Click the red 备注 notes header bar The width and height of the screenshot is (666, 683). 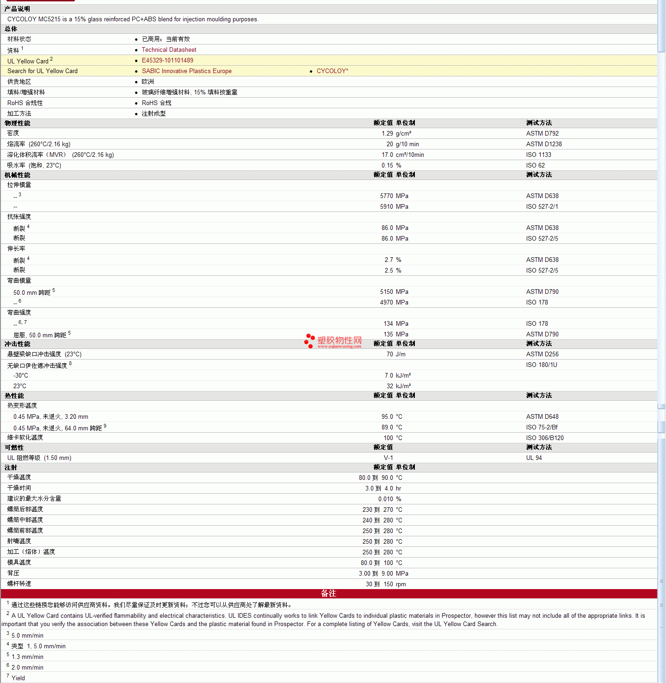pos(329,594)
